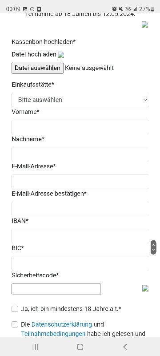The width and height of the screenshot is (160, 356).
Task: Check the Datenschutzerklärung acceptance checkbox
Action: [x=15, y=325]
